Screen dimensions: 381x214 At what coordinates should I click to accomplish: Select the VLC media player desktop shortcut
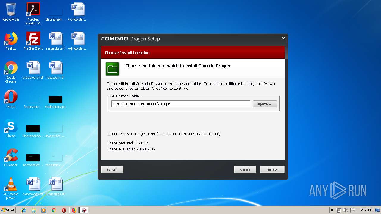11,188
